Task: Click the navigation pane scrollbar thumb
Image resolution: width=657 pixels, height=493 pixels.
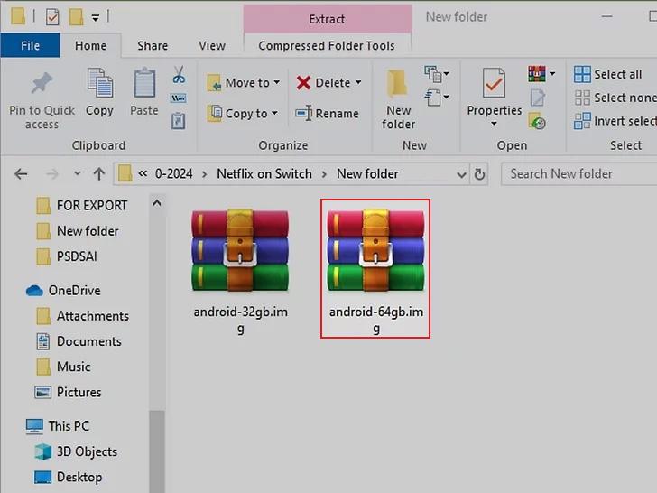Action: click(157, 451)
